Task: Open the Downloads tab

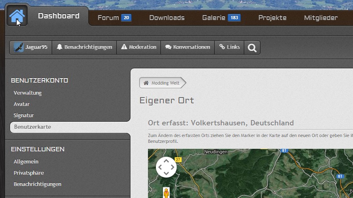Action: [x=167, y=18]
